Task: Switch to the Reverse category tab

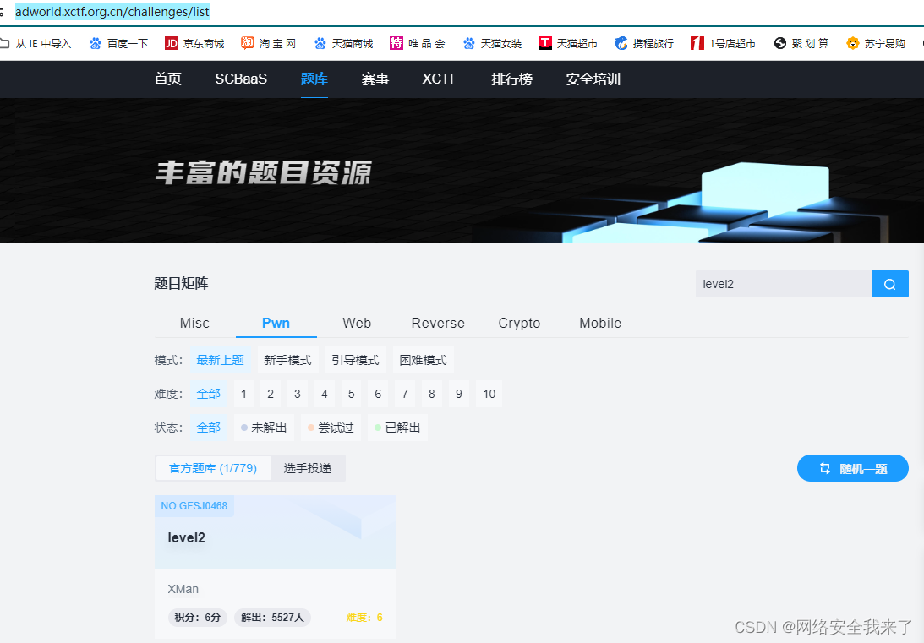Action: coord(438,324)
